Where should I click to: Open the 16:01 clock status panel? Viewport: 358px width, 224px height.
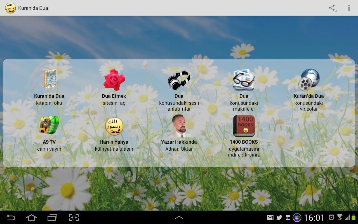point(314,218)
